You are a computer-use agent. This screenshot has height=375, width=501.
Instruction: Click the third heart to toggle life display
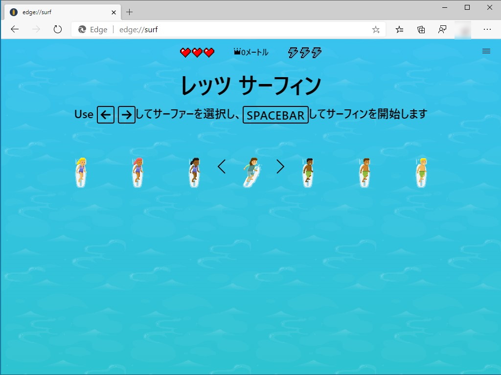[x=208, y=52]
